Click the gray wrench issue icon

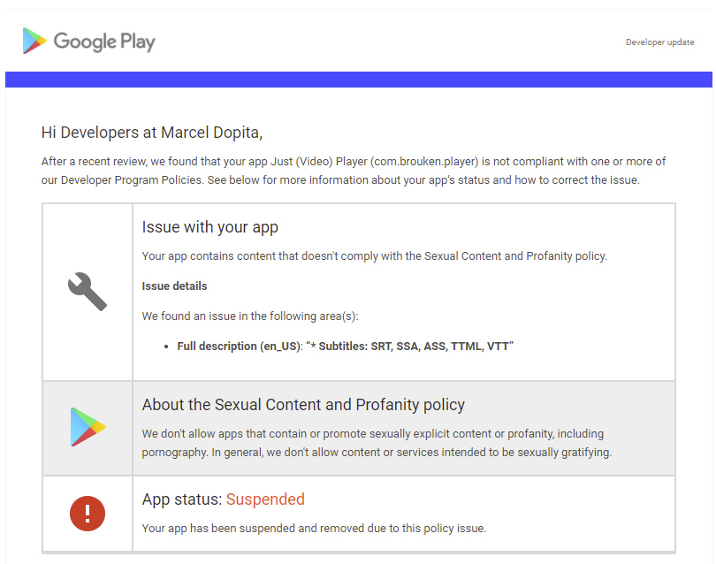pyautogui.click(x=88, y=292)
